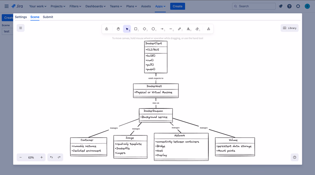The image size is (315, 175).
Task: Expand the Filters dropdown
Action: tap(75, 6)
